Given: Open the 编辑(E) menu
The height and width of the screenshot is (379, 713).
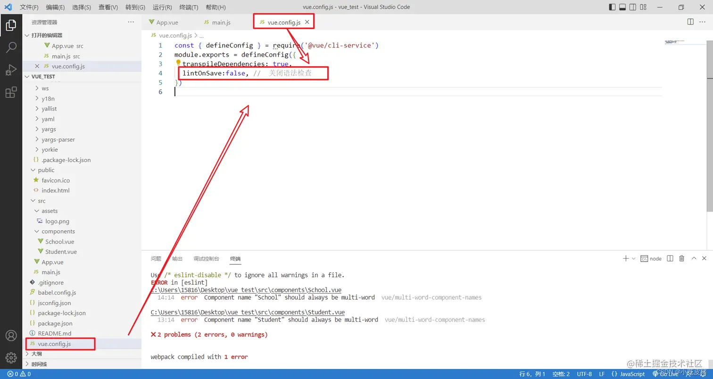Looking at the screenshot, I should 56,7.
